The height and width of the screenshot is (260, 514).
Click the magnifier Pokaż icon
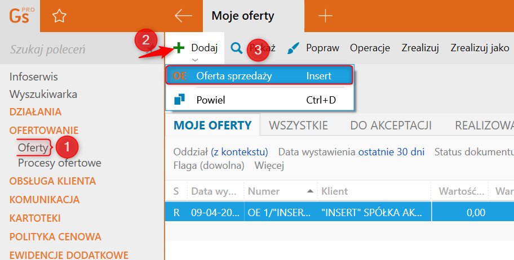(x=237, y=48)
